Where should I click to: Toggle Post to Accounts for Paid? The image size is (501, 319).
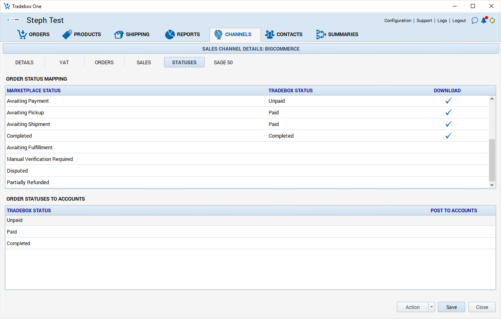(454, 232)
